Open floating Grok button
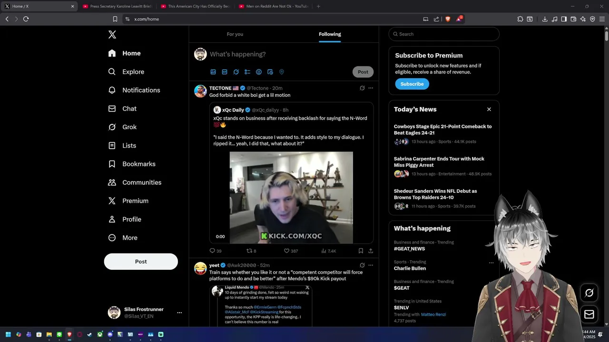Viewport: 609px width, 342px height. click(589, 293)
